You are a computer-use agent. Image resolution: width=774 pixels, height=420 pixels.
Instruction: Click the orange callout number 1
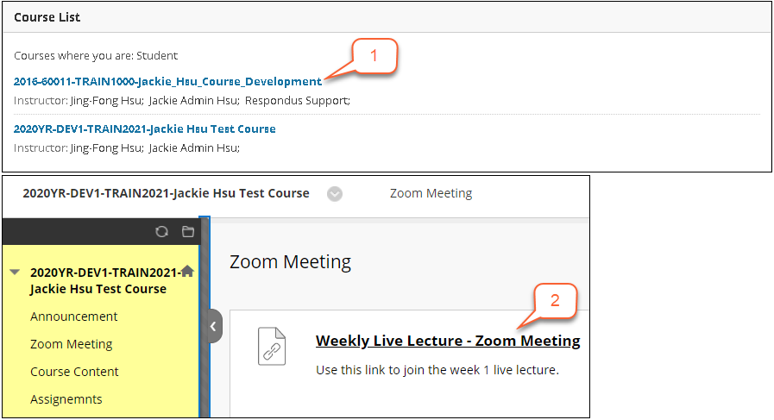tap(374, 56)
